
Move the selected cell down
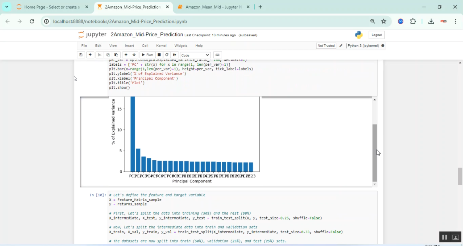pyautogui.click(x=134, y=55)
